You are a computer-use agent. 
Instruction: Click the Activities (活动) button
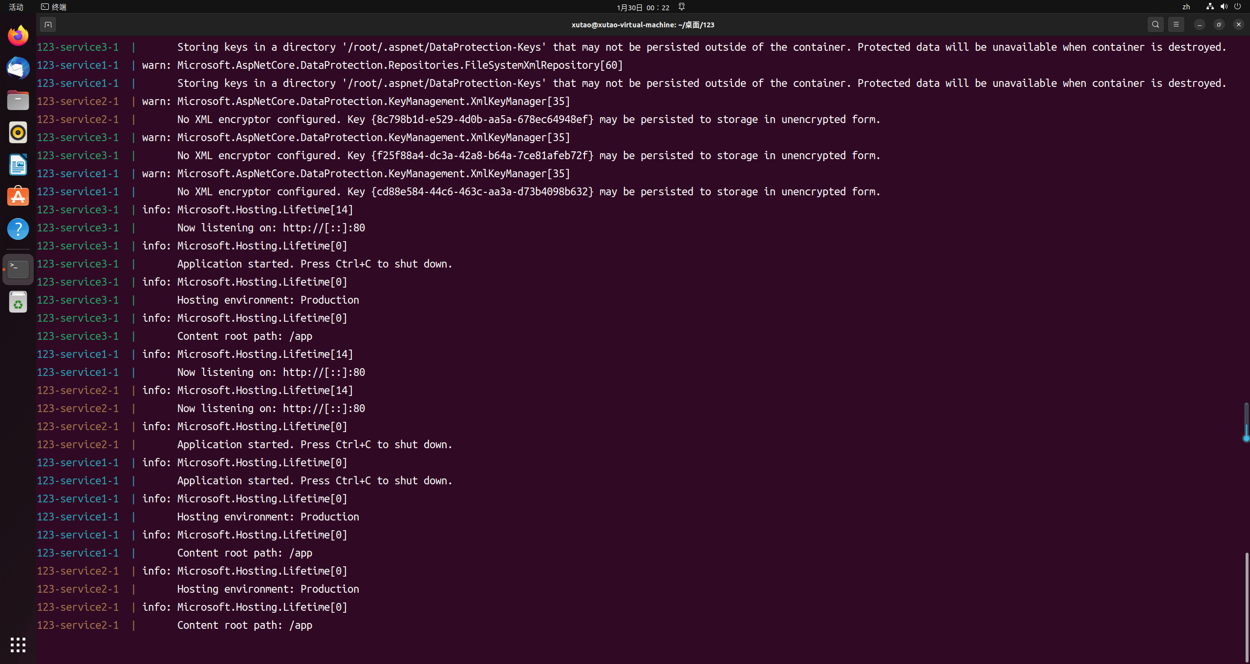pyautogui.click(x=16, y=7)
